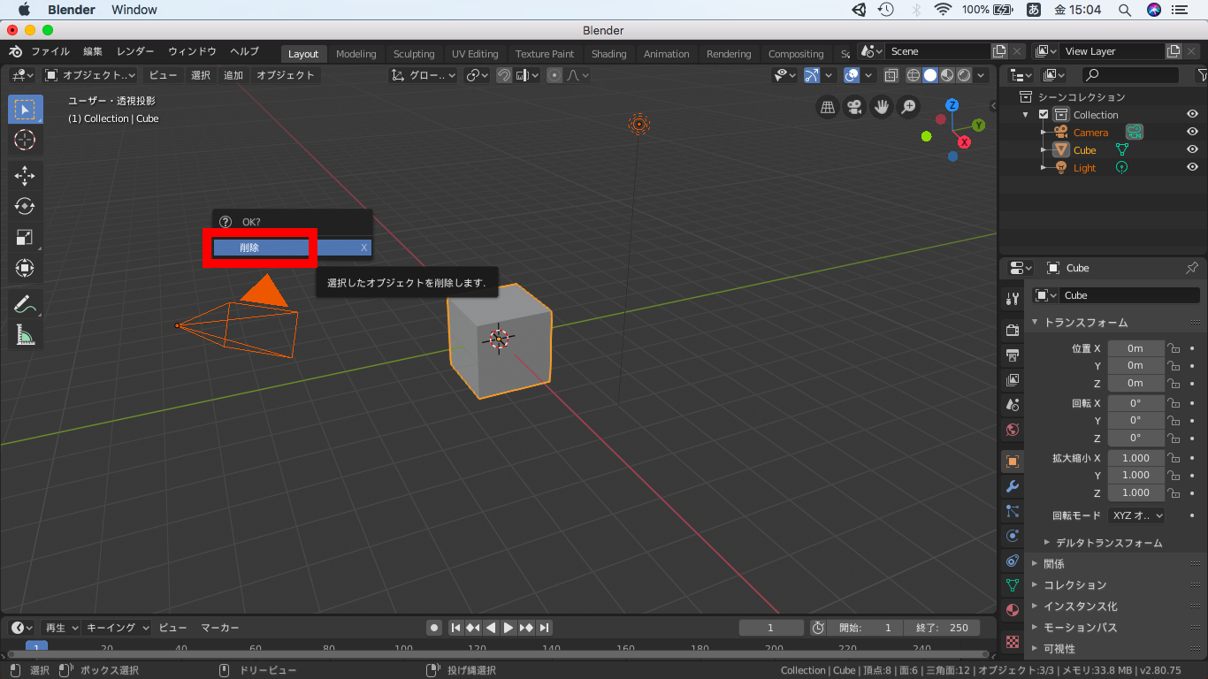Screen dimensions: 1208x679
Task: Open the Render properties tab
Action: click(1013, 330)
